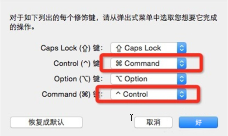Click the 取消 cancel button

coord(153,122)
